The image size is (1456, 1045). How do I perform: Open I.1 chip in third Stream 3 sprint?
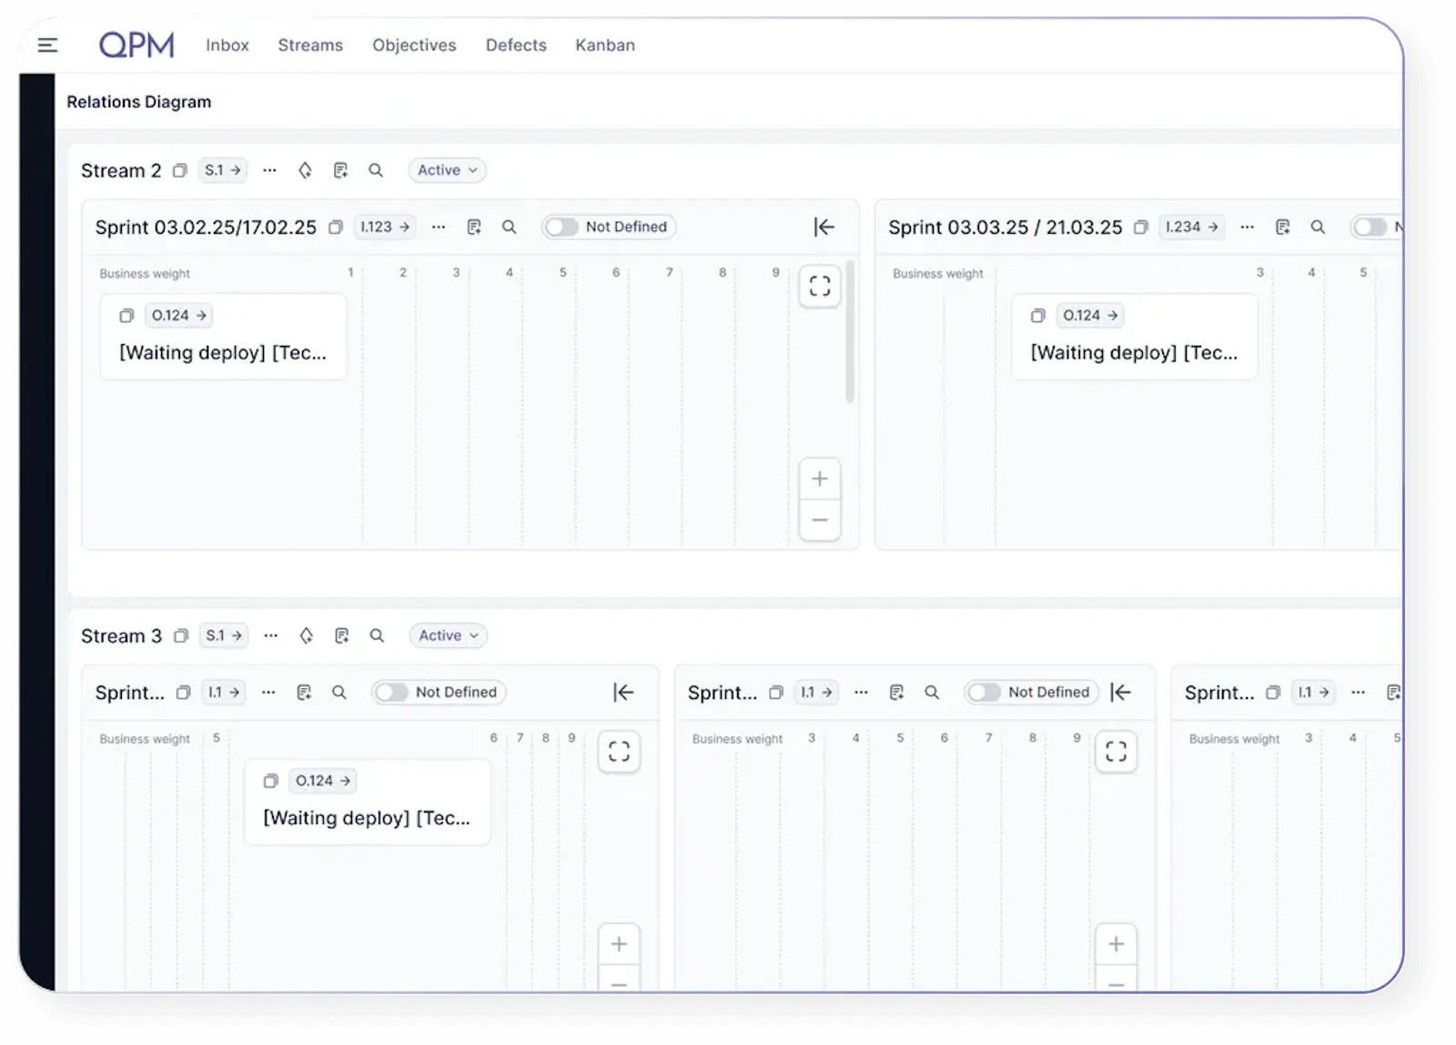click(x=1313, y=692)
